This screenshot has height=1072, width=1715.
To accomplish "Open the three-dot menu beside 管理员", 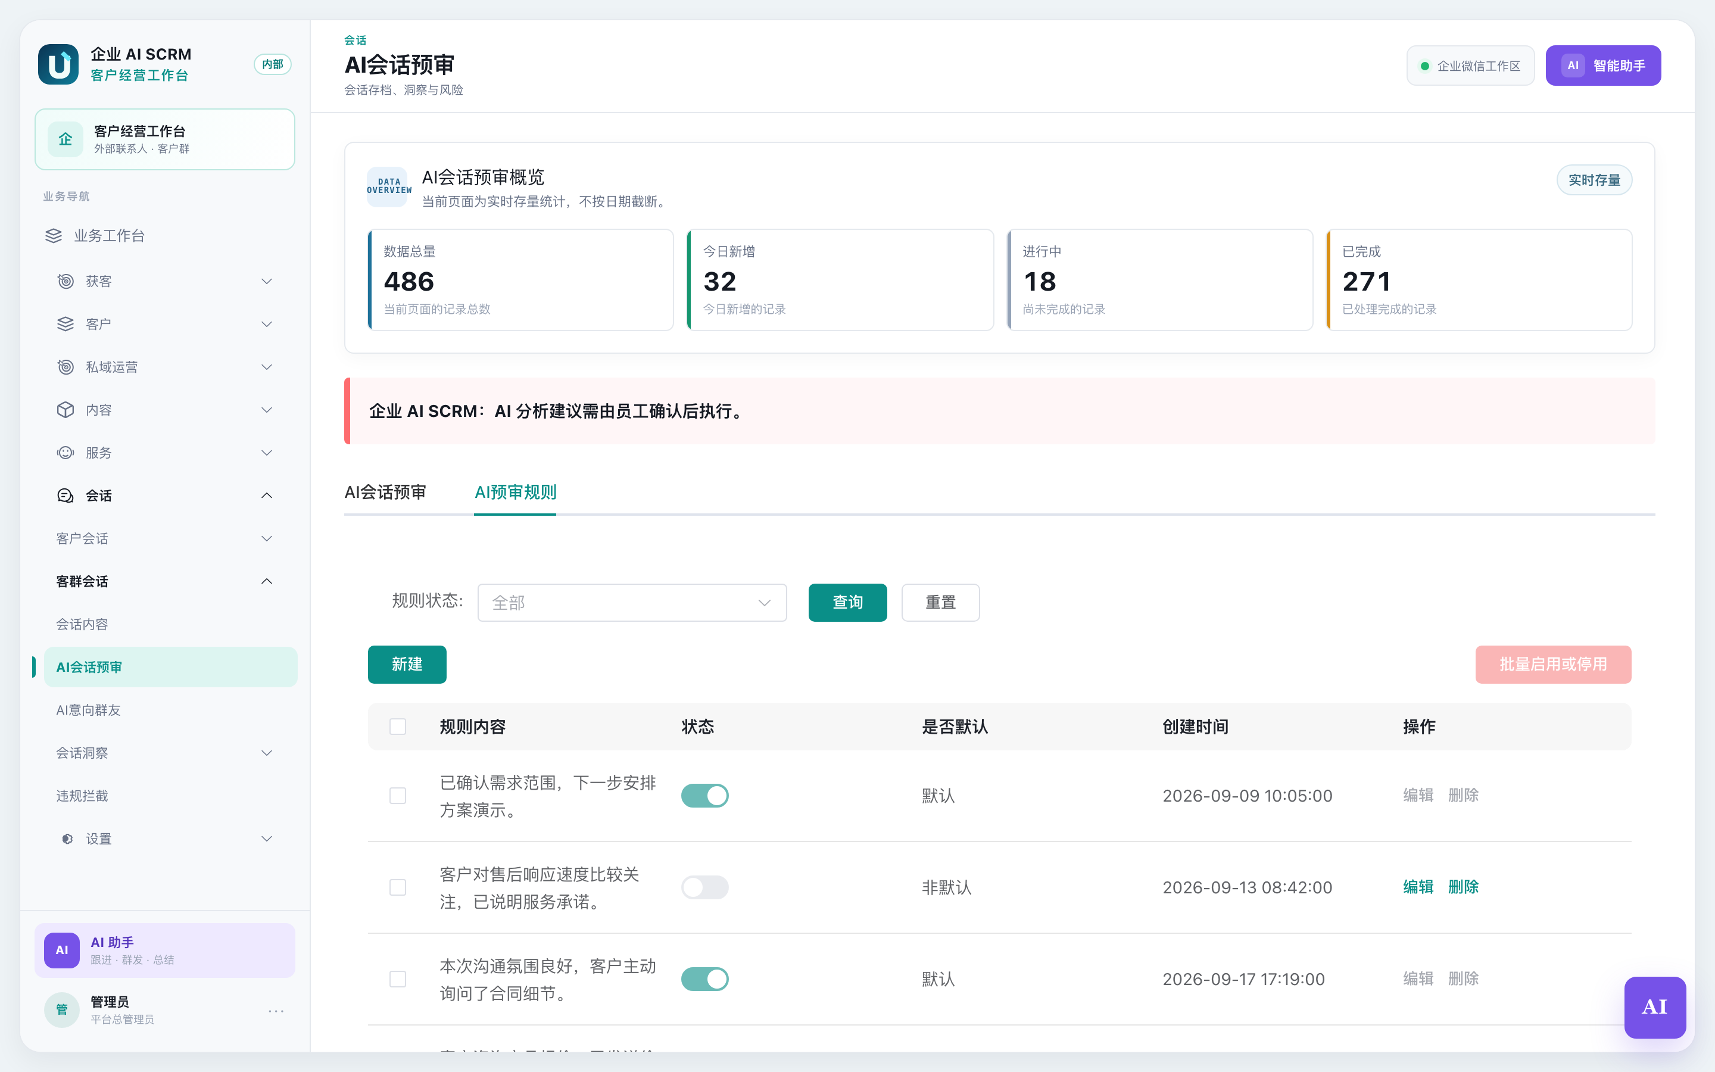I will coord(276,1011).
